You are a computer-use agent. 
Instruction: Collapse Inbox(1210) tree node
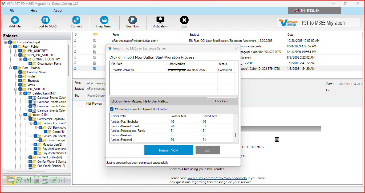click(x=21, y=115)
